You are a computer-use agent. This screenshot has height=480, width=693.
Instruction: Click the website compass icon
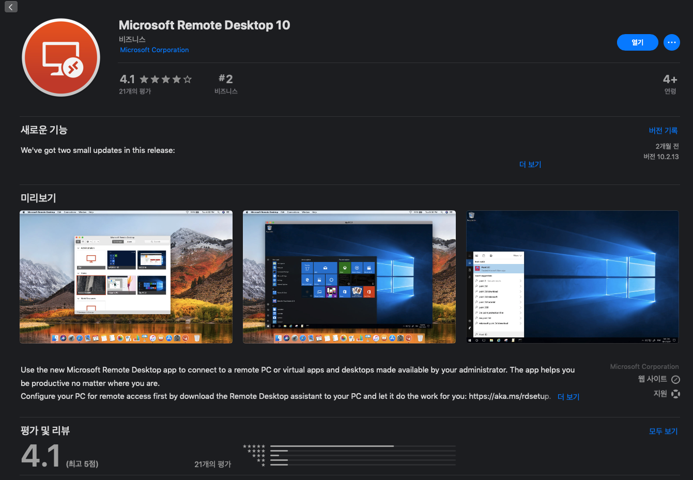[675, 380]
